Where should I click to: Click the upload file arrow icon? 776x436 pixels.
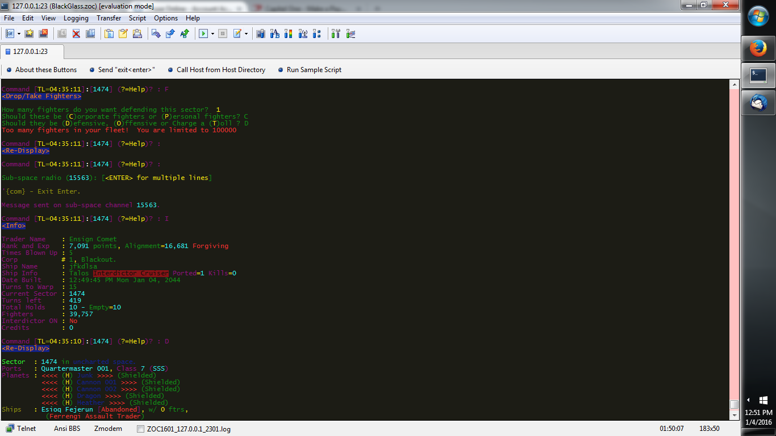coord(170,33)
